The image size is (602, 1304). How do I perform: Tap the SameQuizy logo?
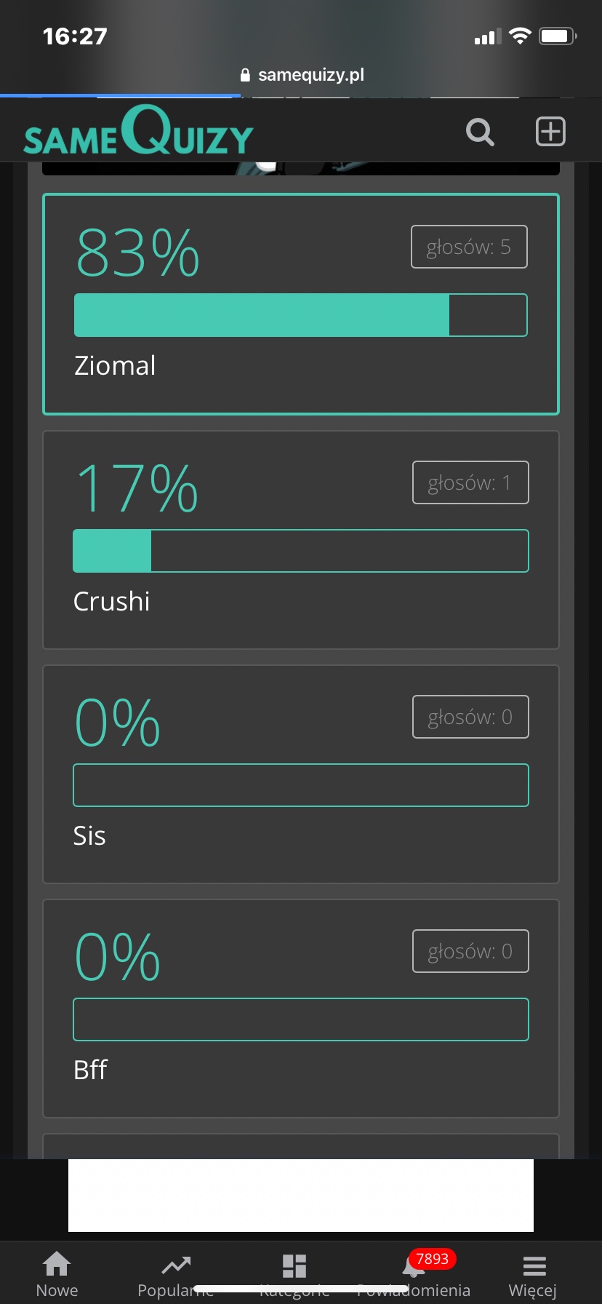coord(138,132)
